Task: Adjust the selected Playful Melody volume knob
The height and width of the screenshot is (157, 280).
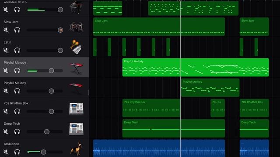Action: coord(51,71)
